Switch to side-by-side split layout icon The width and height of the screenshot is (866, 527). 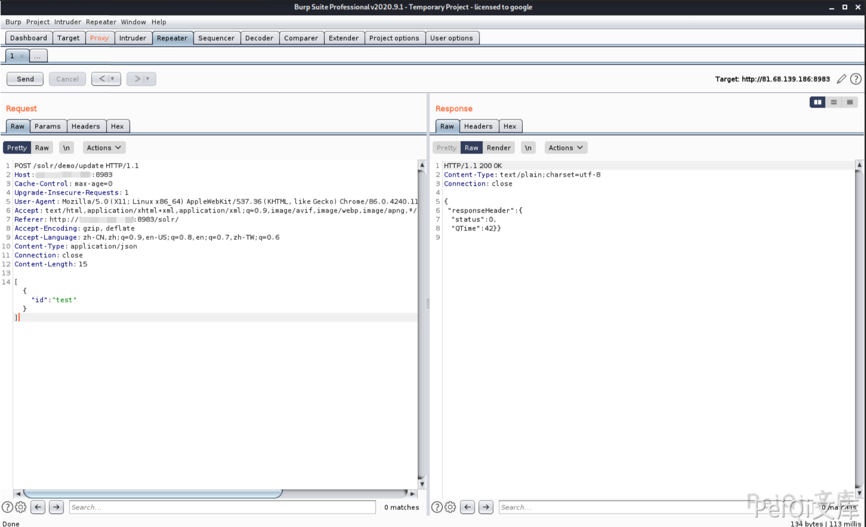817,102
